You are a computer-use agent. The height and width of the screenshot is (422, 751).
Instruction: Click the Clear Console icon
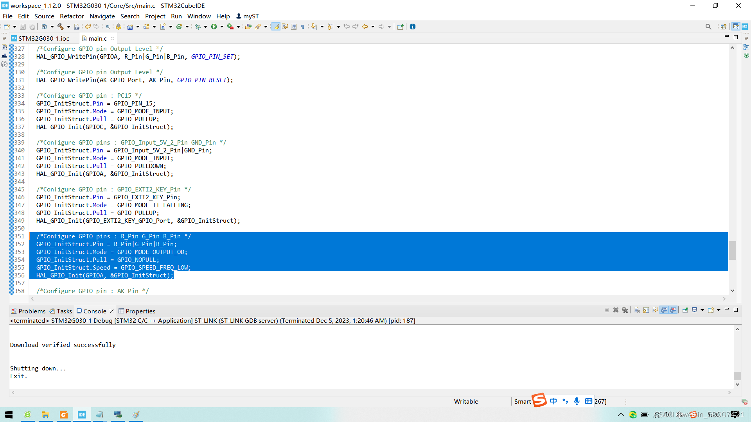click(x=637, y=310)
